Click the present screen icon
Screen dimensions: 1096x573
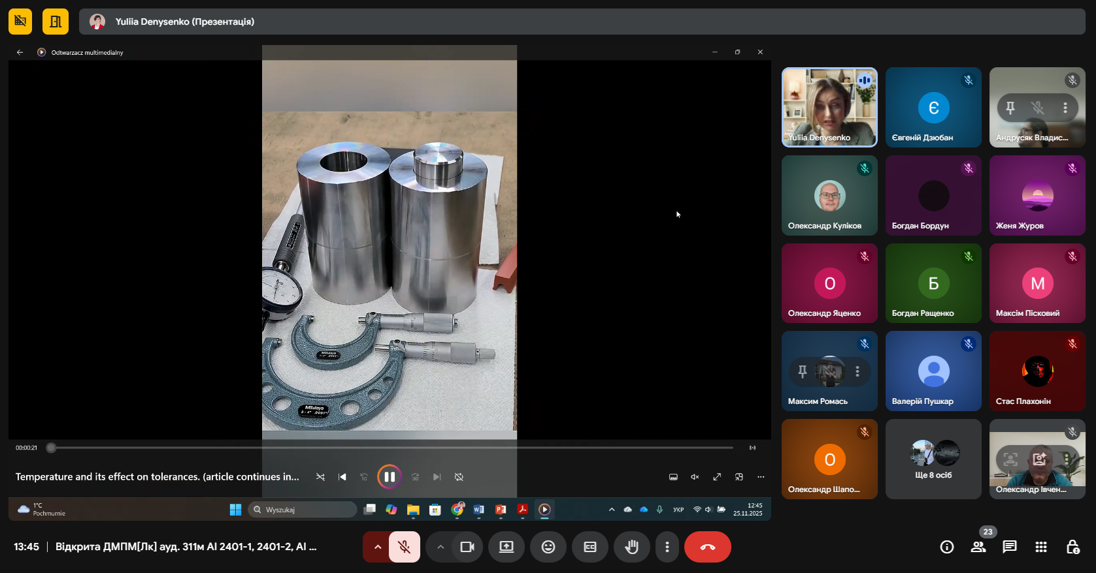(x=506, y=547)
